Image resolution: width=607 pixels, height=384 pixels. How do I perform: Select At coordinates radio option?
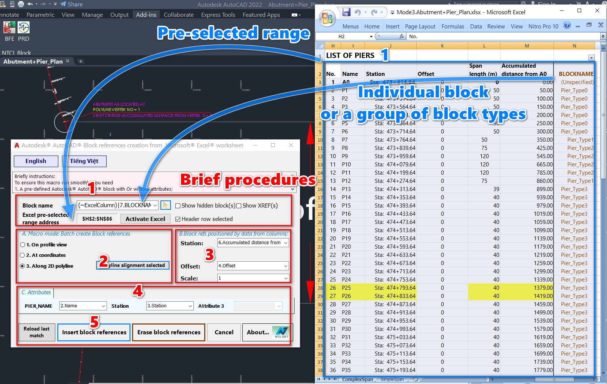(x=23, y=255)
